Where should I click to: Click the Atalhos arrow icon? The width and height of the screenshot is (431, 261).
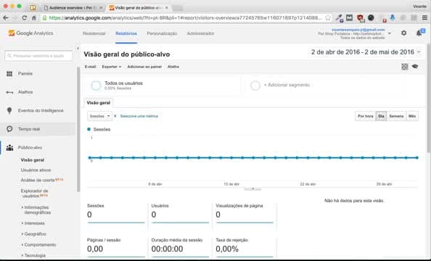click(9, 92)
